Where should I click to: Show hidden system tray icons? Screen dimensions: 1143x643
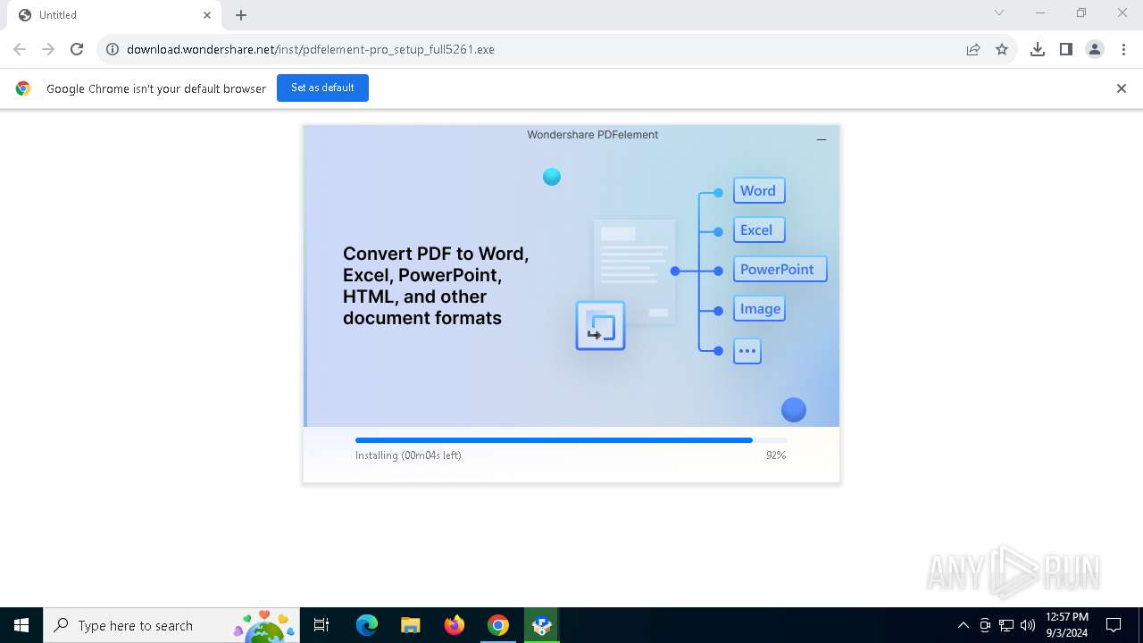click(x=964, y=625)
